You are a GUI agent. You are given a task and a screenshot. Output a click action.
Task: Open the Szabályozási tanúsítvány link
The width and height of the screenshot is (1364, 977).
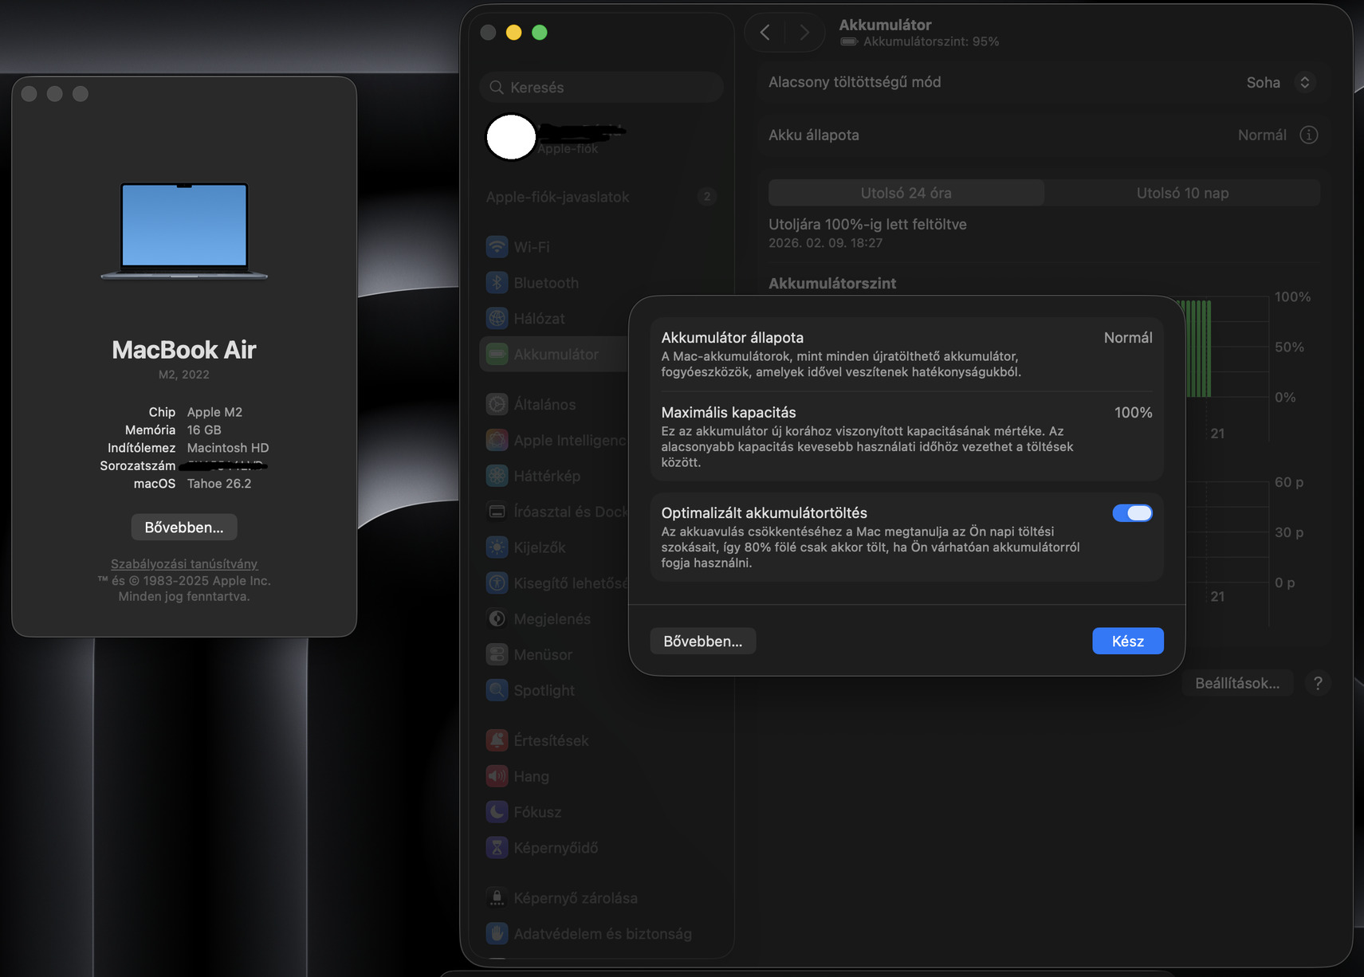pos(184,564)
